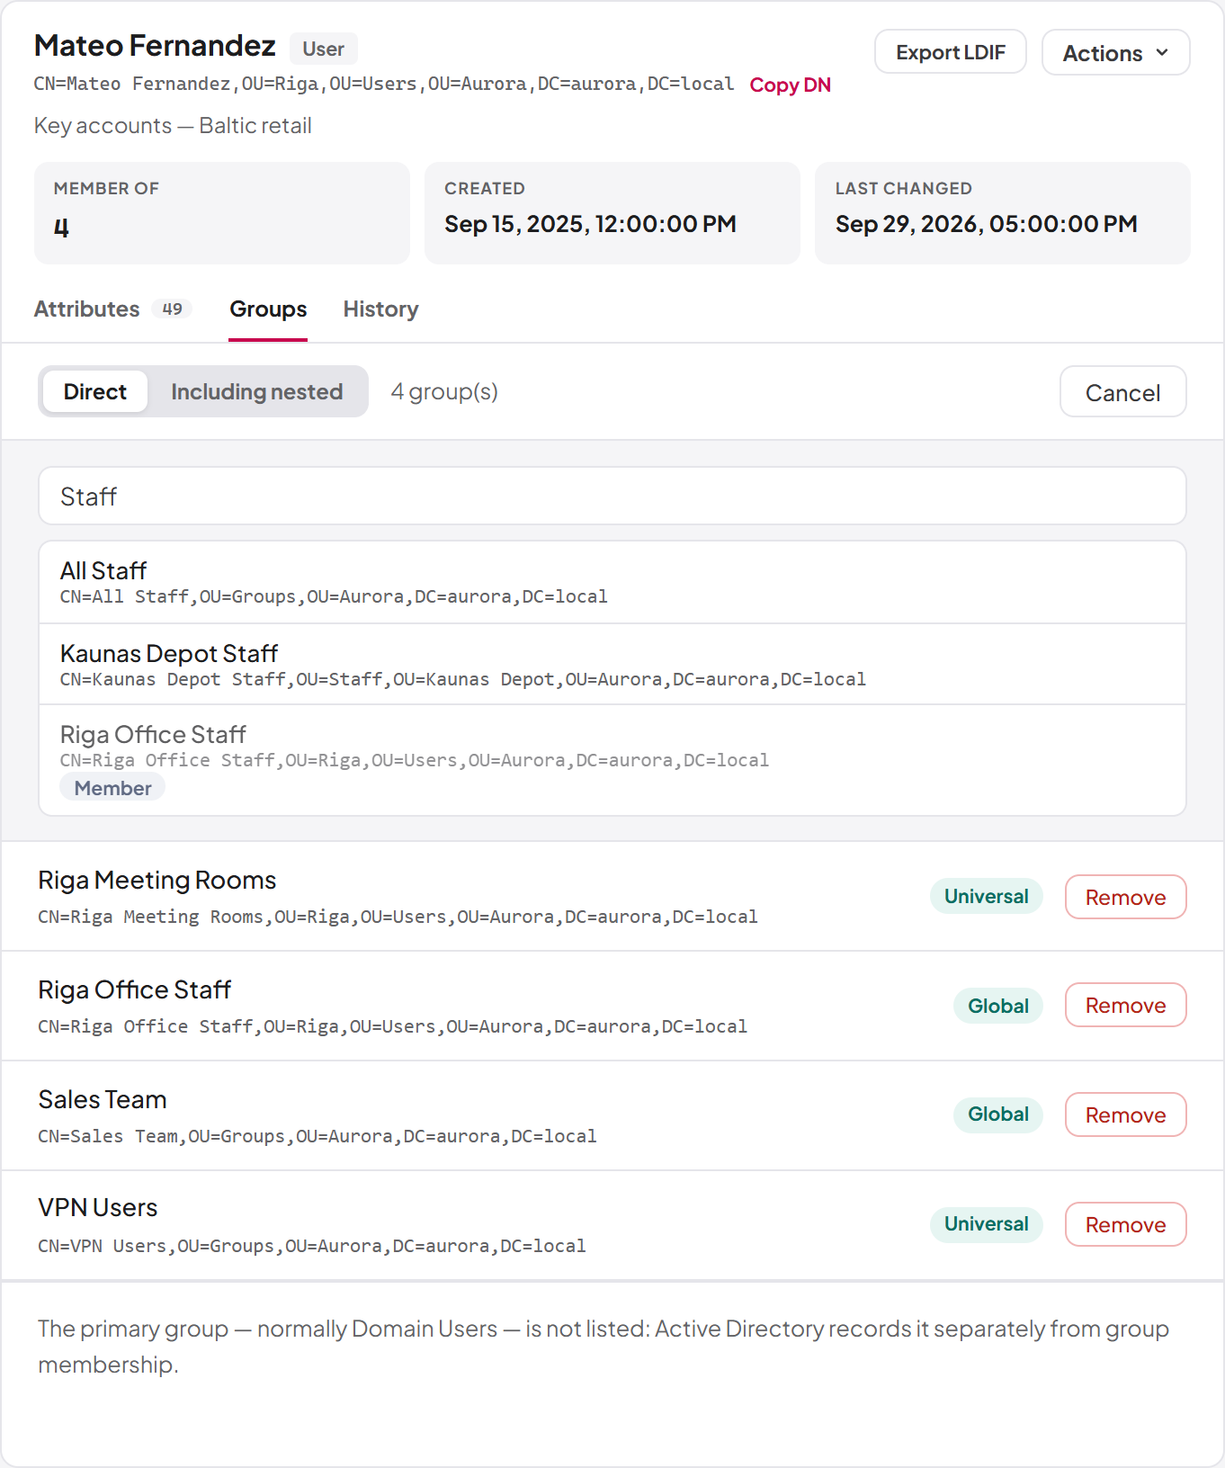Remove membership of Riga Meeting Rooms

tap(1125, 897)
